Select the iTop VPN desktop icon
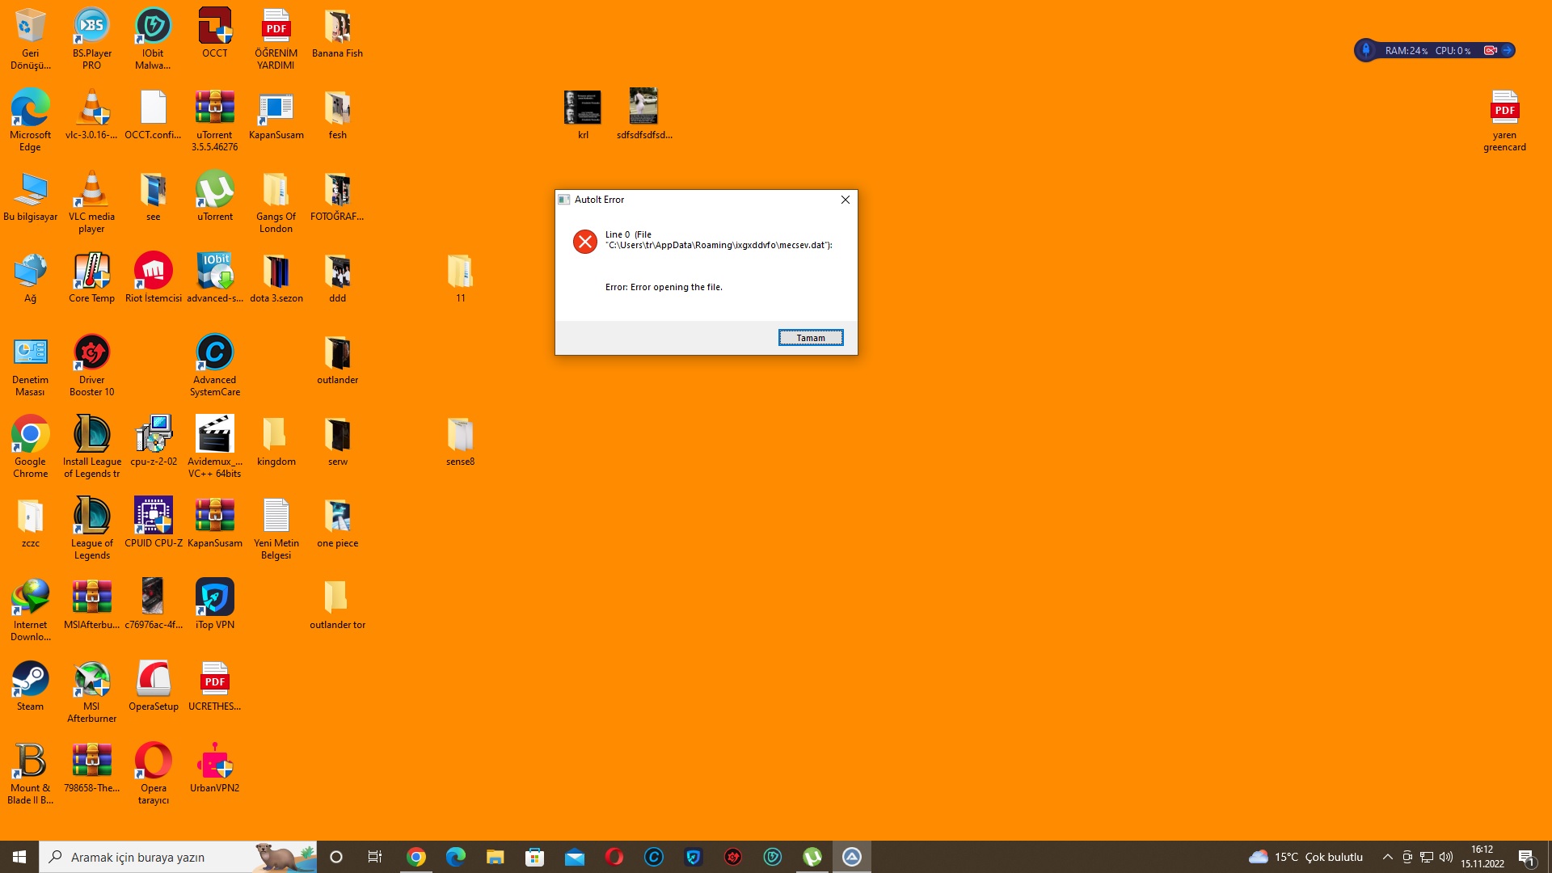The height and width of the screenshot is (873, 1552). click(x=214, y=599)
